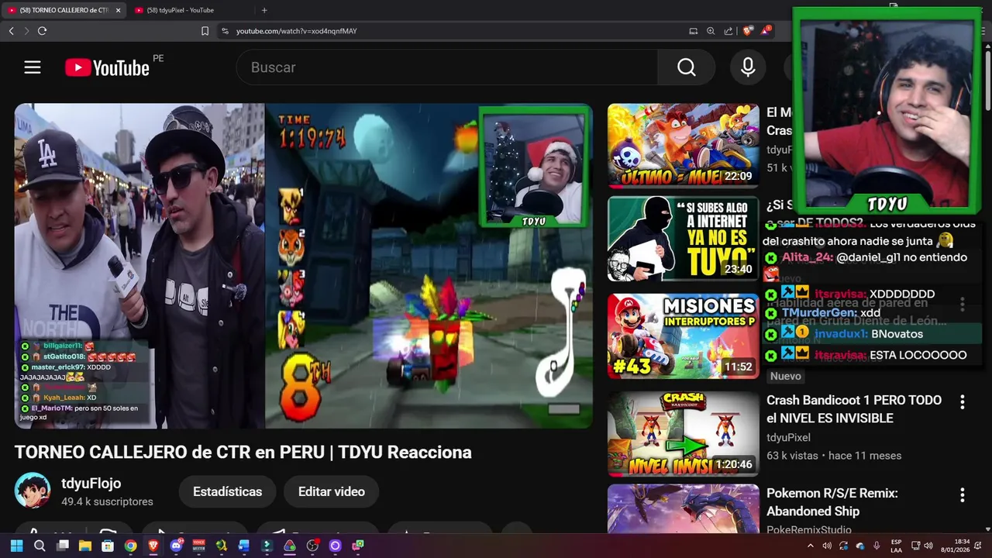Screen dimensions: 992x558
Task: Go back with the browser back arrow
Action: tap(11, 31)
